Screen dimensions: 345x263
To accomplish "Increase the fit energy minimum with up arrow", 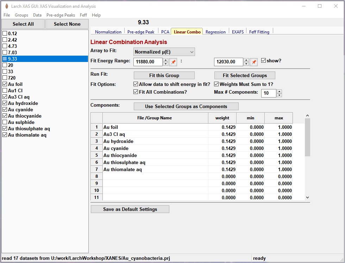I will point(165,60).
